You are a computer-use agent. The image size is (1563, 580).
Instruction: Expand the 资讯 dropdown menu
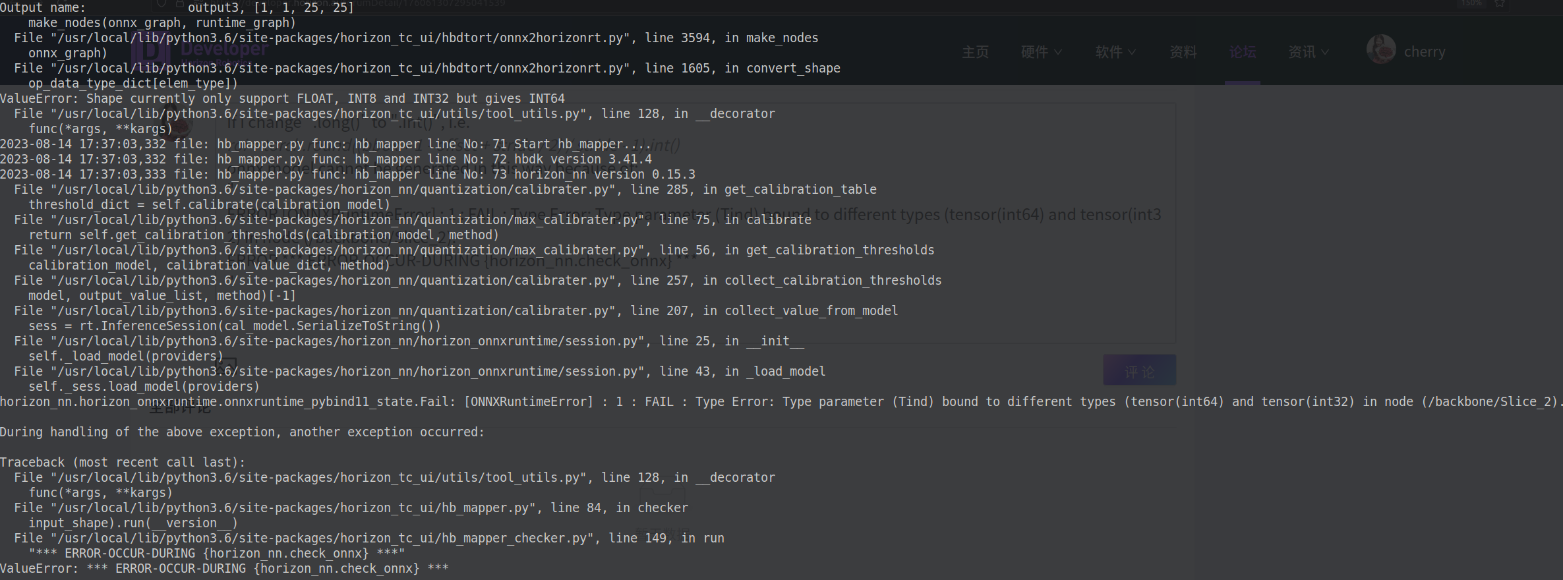[1308, 52]
